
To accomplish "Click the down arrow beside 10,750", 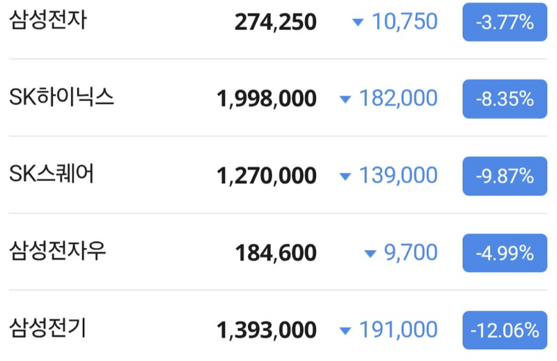I will pyautogui.click(x=358, y=23).
